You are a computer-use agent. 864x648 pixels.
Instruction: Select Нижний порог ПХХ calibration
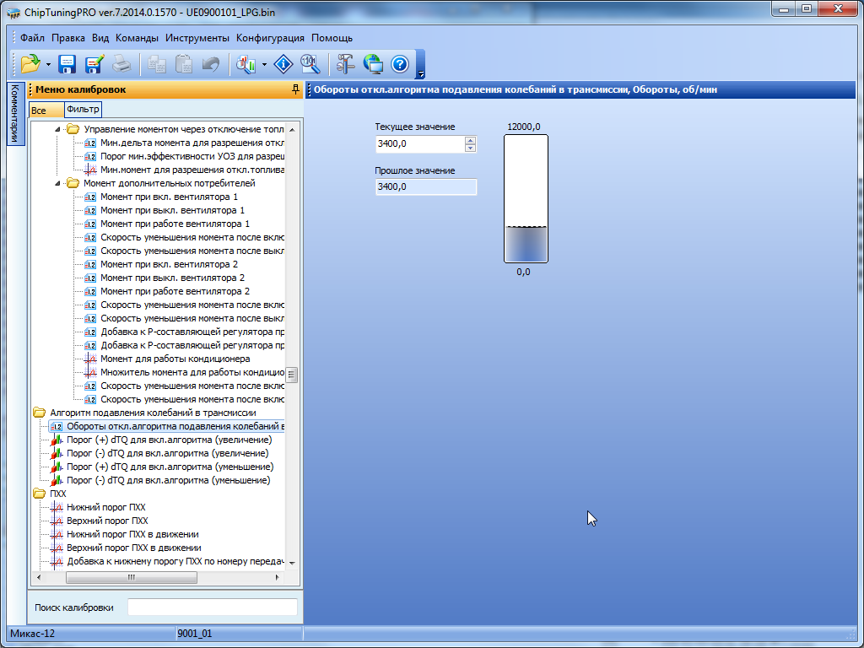(105, 507)
